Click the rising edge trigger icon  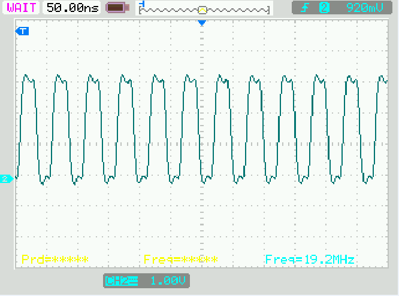(304, 8)
